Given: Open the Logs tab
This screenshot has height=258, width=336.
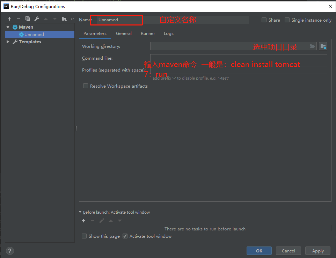Looking at the screenshot, I should click(x=168, y=34).
